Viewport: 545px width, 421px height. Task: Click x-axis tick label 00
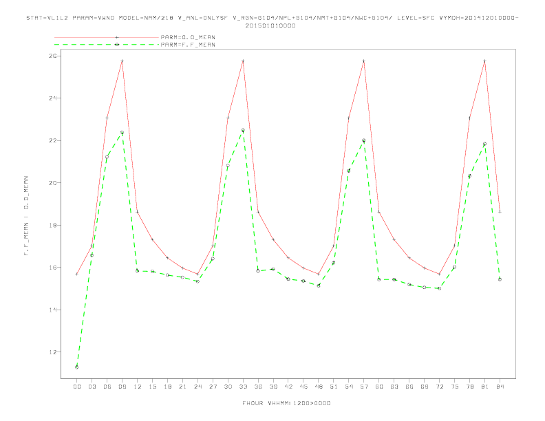77,387
